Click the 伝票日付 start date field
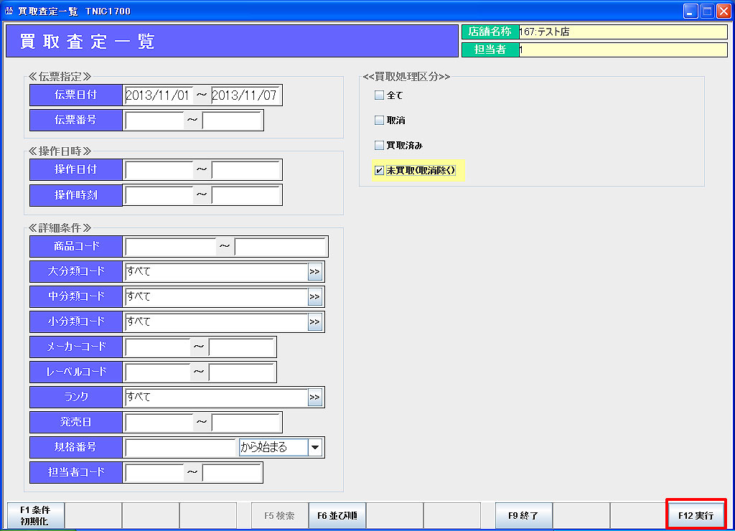735x531 pixels. (x=157, y=95)
